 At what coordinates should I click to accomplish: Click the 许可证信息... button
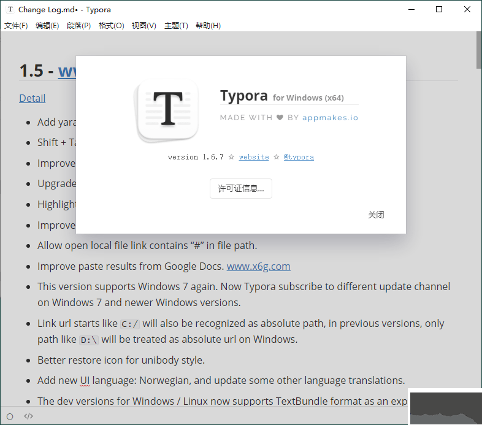[240, 189]
